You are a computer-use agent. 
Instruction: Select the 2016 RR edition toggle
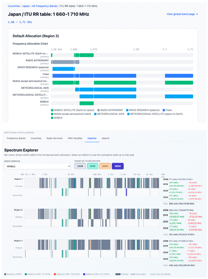(92, 166)
